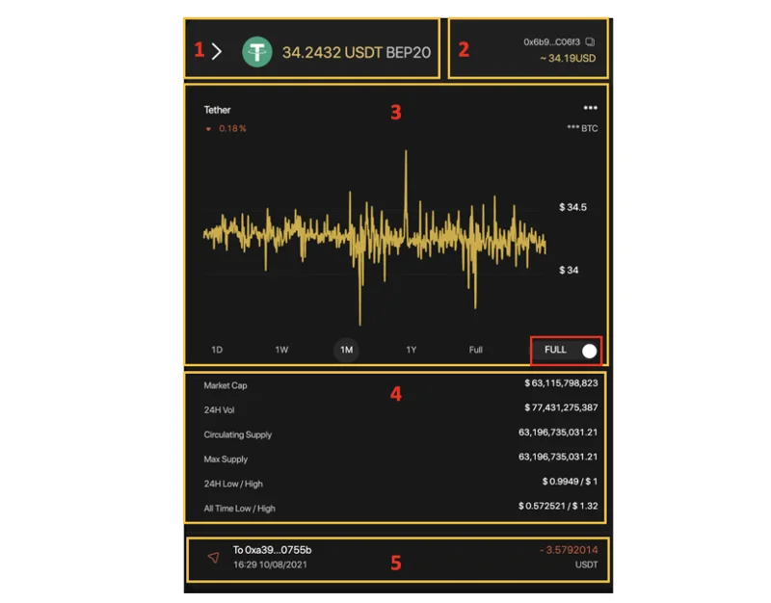Click the $63,115,798,823 market cap value
The width and height of the screenshot is (771, 603).
pos(561,383)
